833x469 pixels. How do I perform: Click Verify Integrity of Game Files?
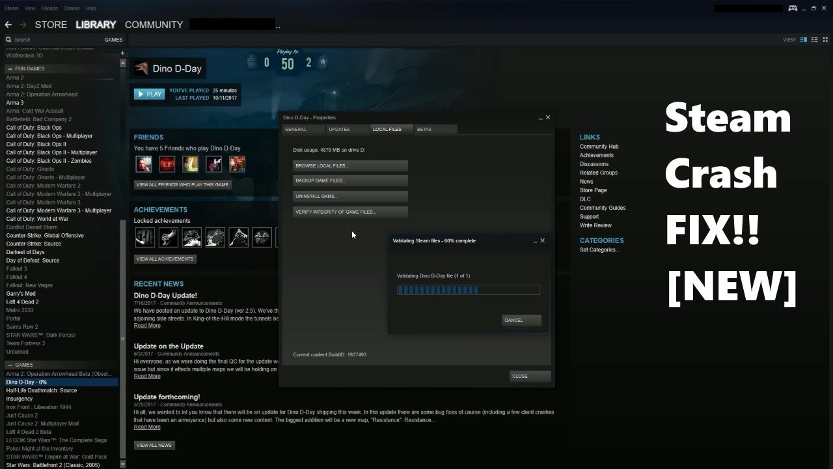pyautogui.click(x=350, y=212)
